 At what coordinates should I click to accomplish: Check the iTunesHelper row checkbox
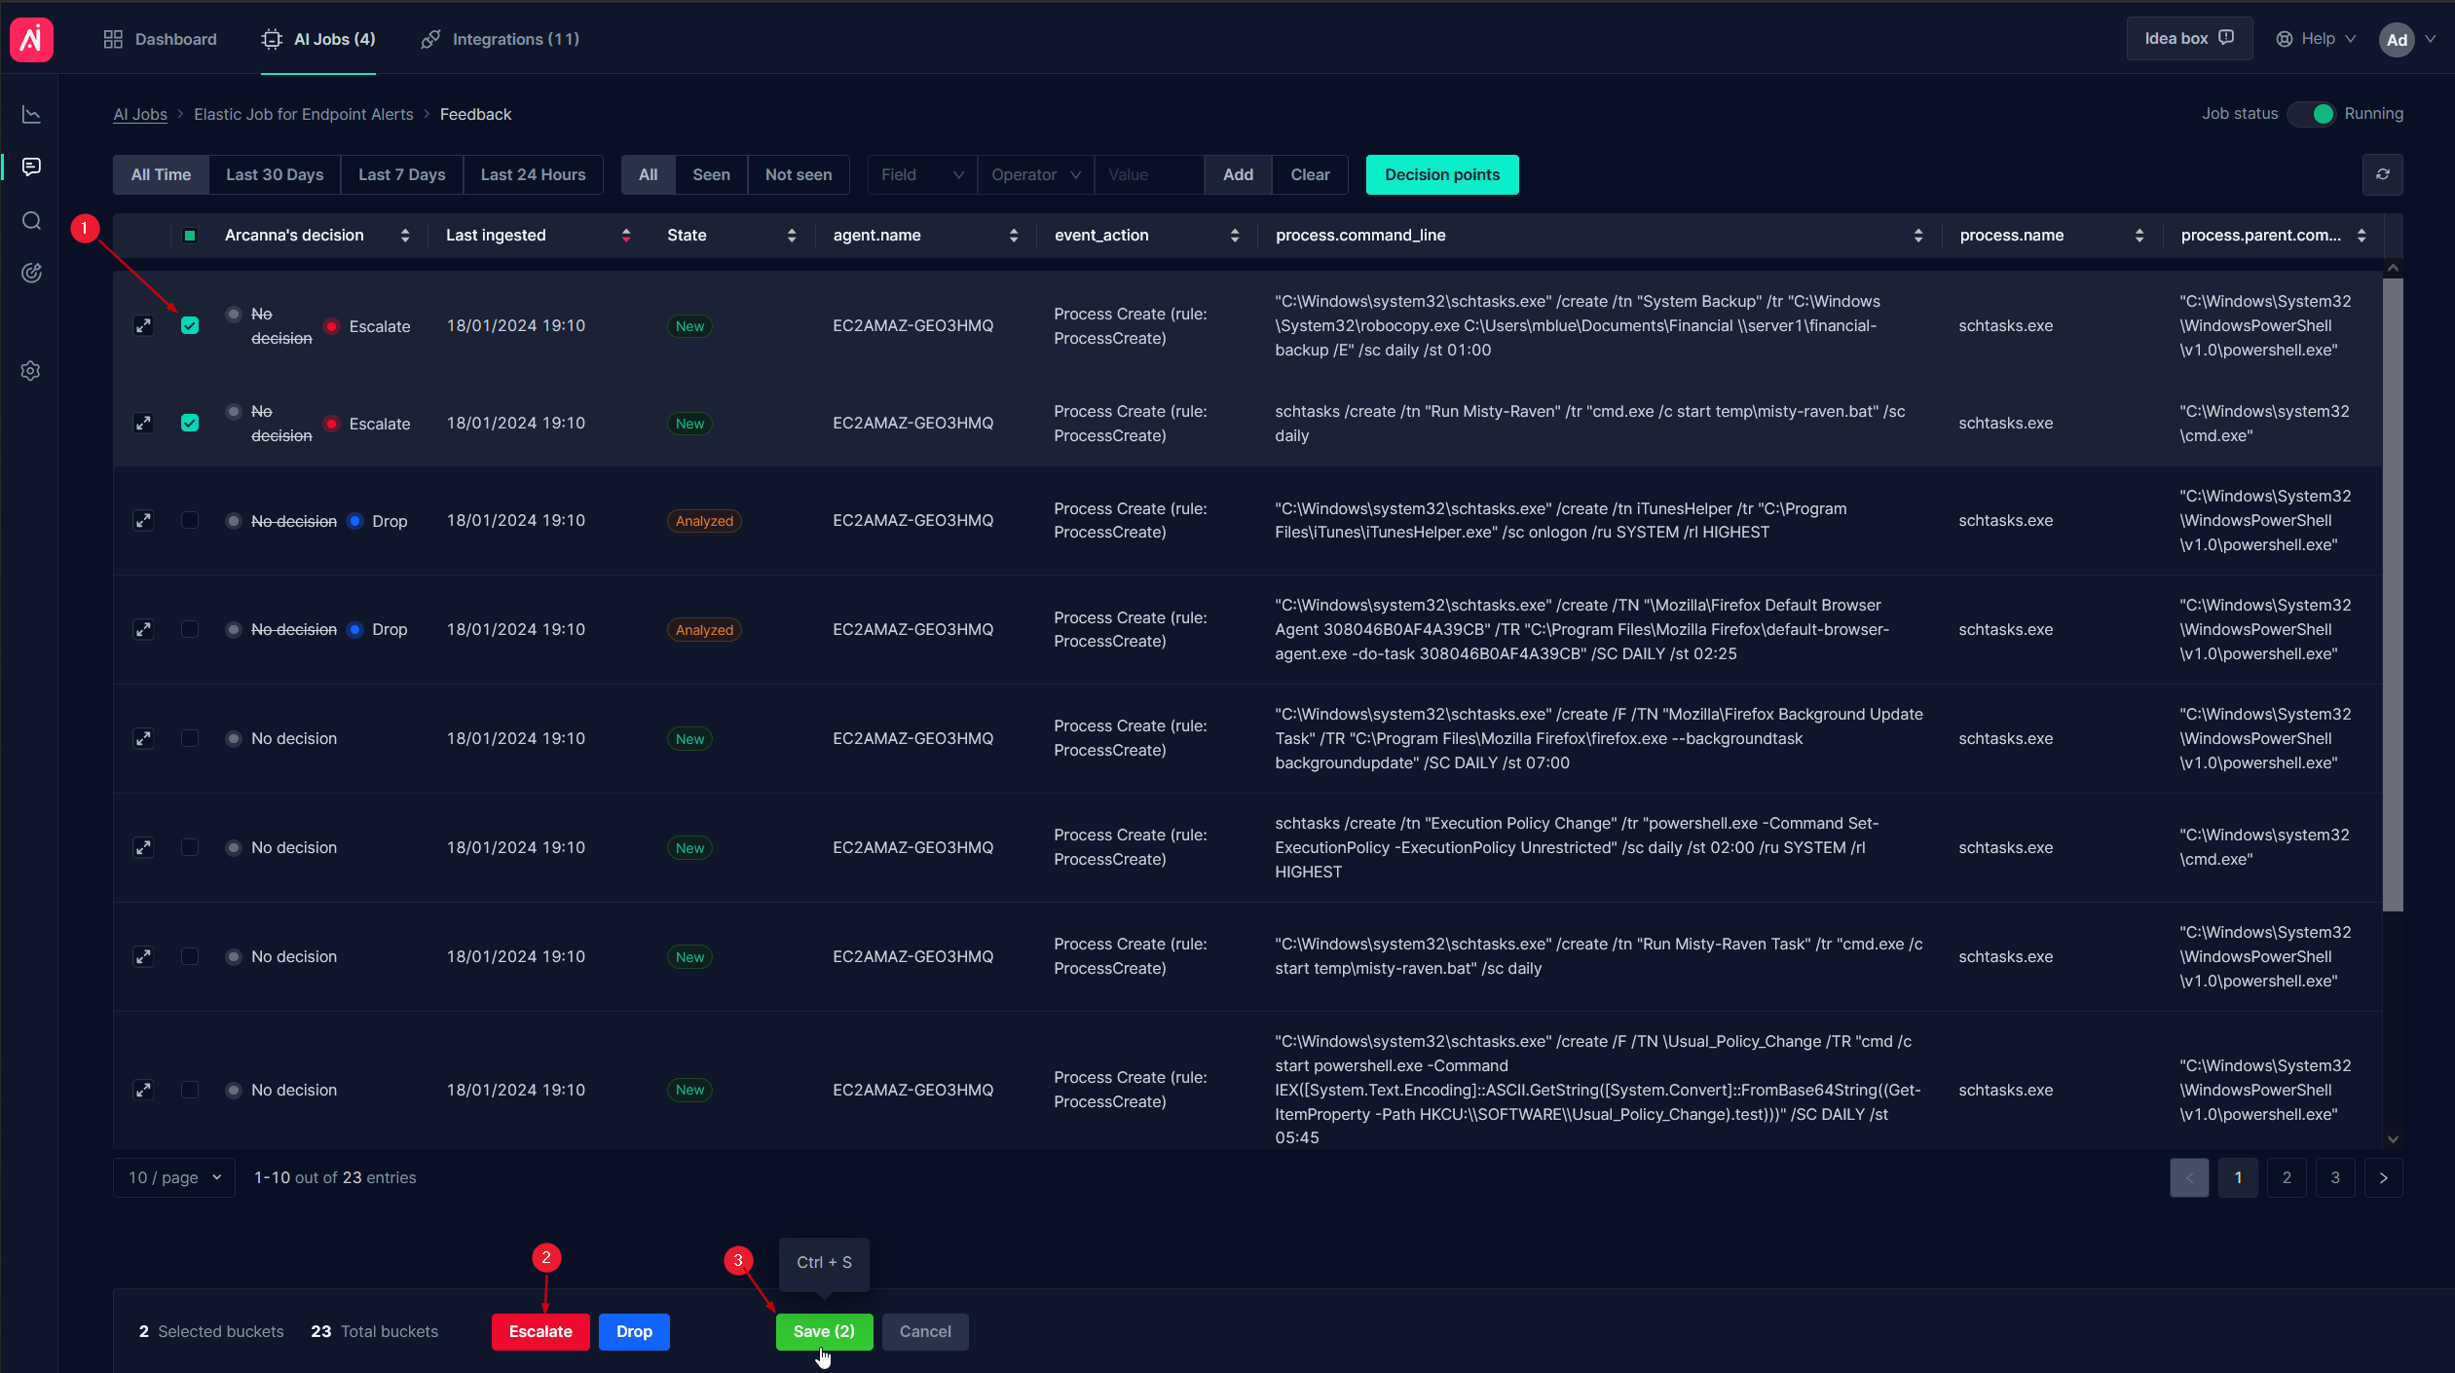click(190, 521)
